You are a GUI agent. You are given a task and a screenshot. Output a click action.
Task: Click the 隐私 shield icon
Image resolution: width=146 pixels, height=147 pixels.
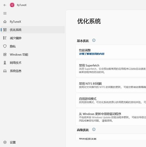click(x=5, y=46)
